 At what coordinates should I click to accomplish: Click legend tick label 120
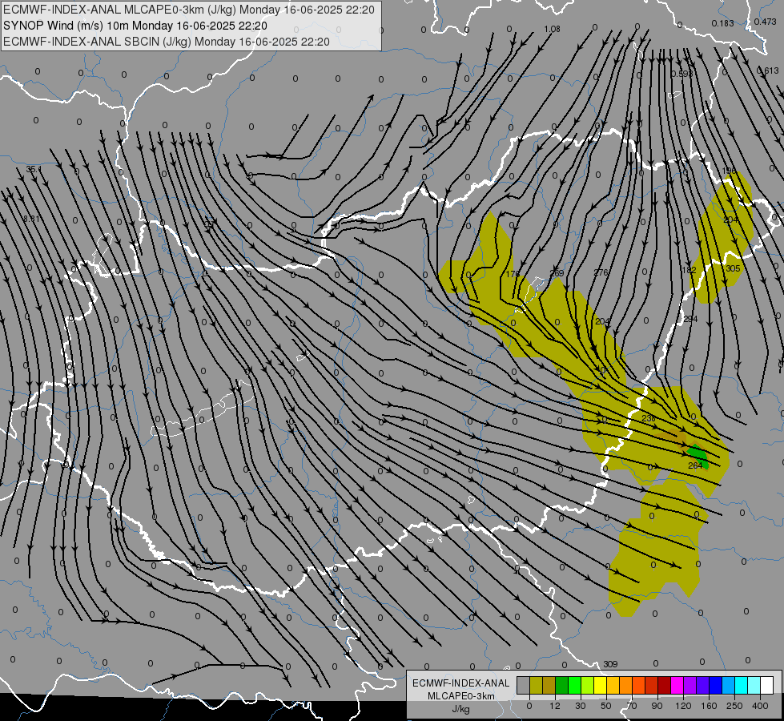(683, 706)
